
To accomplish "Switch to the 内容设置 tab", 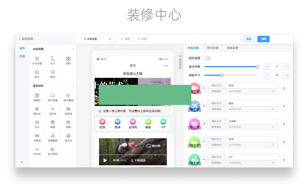I will click(193, 48).
